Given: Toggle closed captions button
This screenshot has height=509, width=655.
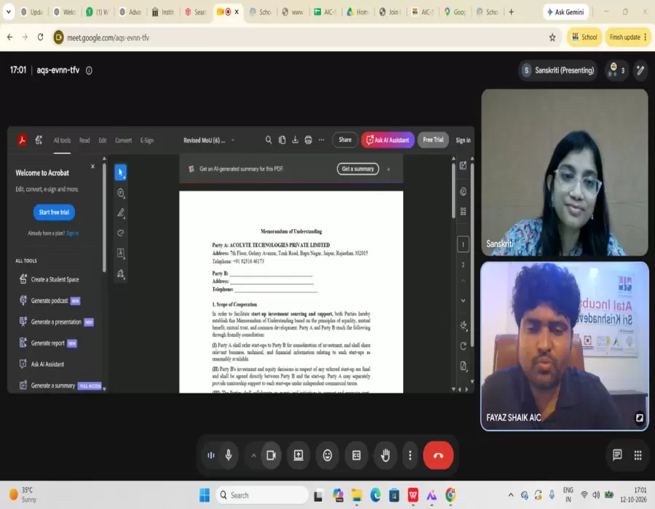Looking at the screenshot, I should (x=357, y=455).
